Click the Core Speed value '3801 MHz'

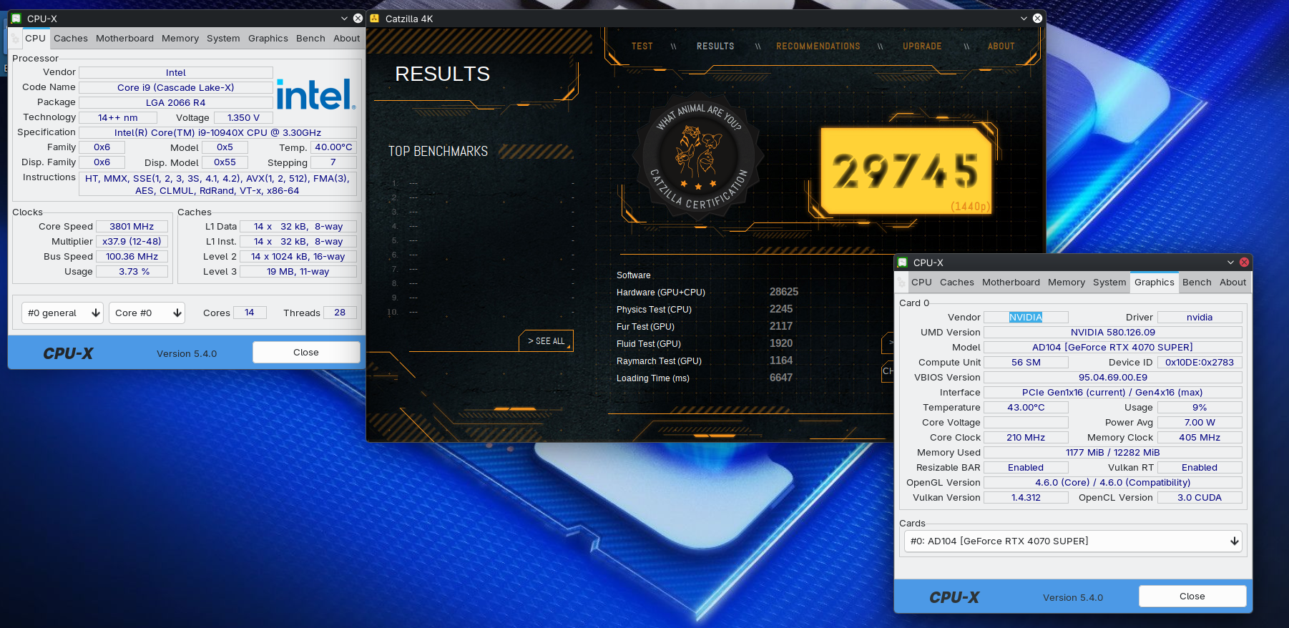tap(132, 227)
